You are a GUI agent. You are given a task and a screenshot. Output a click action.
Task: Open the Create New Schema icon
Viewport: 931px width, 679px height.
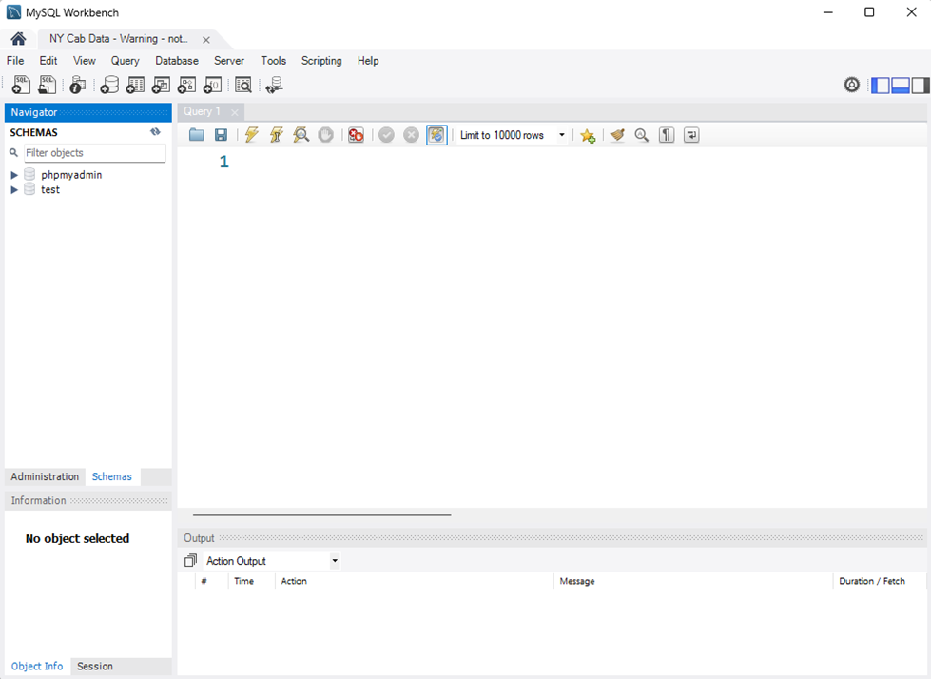point(109,85)
